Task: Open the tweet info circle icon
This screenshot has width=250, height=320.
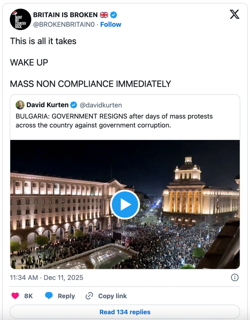Action: tap(234, 277)
